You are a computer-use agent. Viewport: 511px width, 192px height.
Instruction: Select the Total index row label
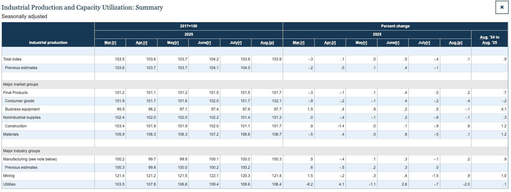pos(12,59)
